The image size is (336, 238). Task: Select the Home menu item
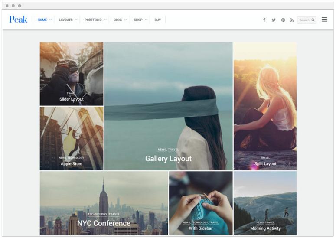(x=42, y=20)
